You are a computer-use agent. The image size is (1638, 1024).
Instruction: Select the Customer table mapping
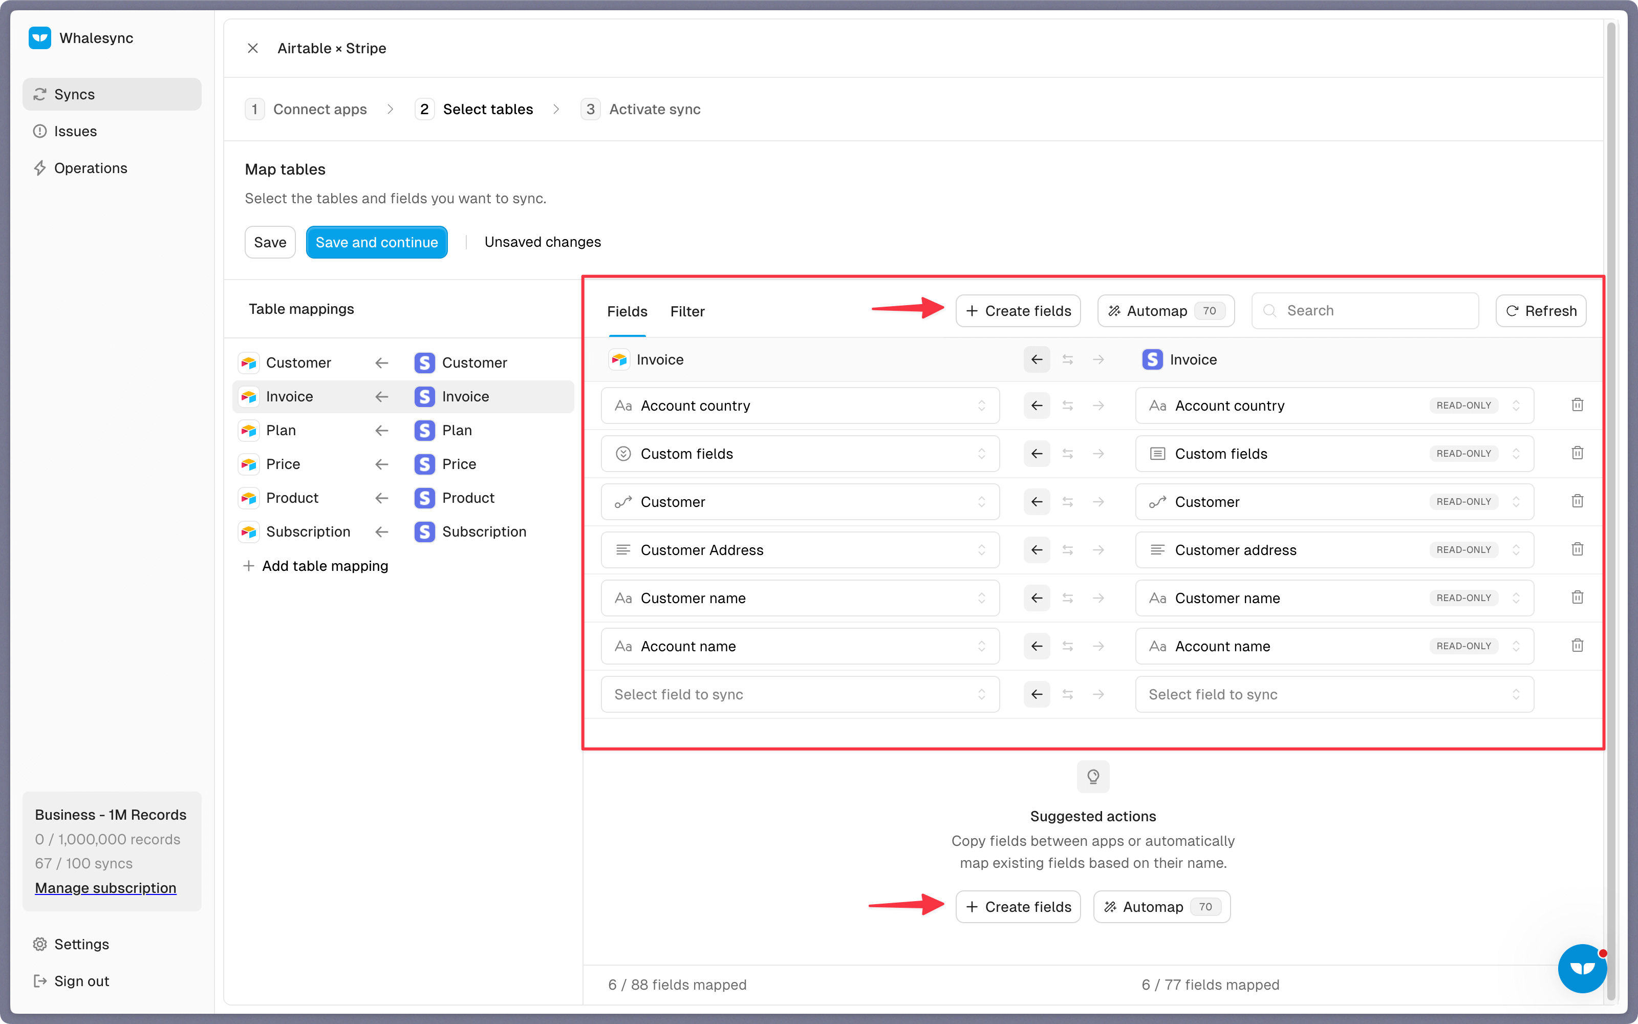403,363
